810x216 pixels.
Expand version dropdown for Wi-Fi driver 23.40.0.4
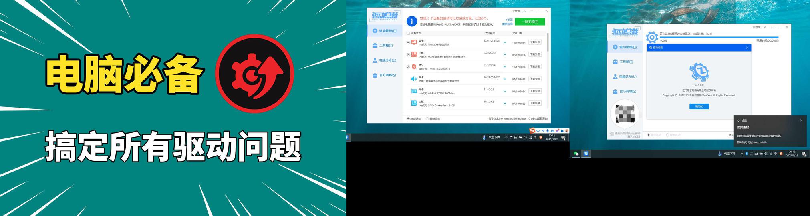(505, 91)
